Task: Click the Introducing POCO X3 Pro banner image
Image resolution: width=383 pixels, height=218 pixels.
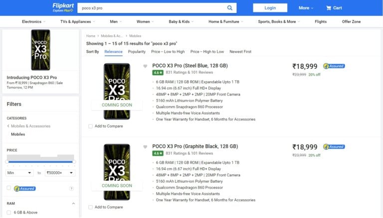Action: point(40,50)
